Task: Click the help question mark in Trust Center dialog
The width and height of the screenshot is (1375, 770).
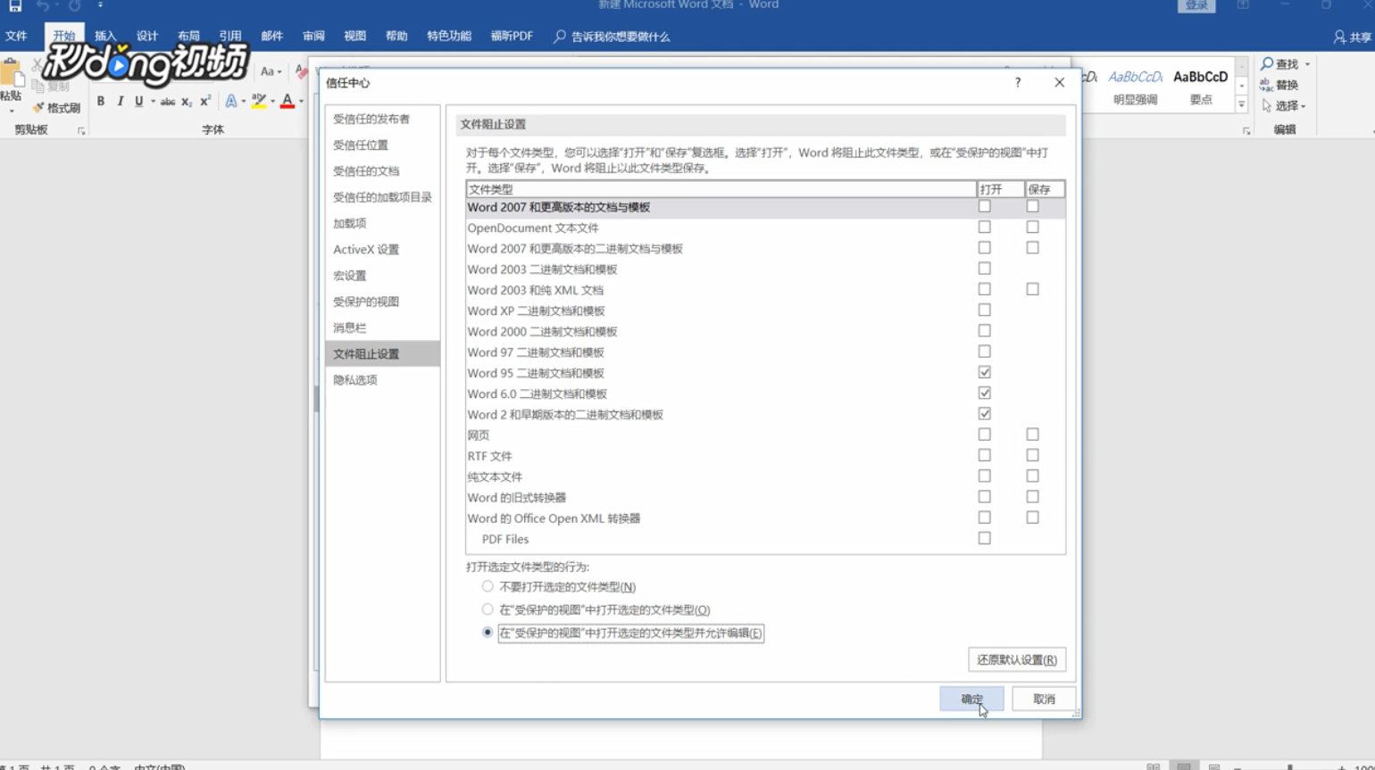Action: 1018,82
